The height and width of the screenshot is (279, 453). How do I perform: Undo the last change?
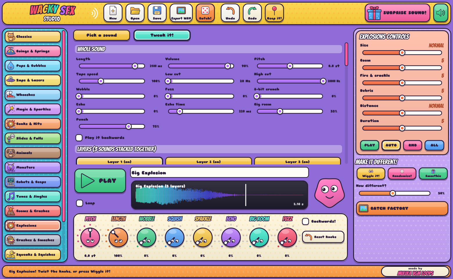230,13
